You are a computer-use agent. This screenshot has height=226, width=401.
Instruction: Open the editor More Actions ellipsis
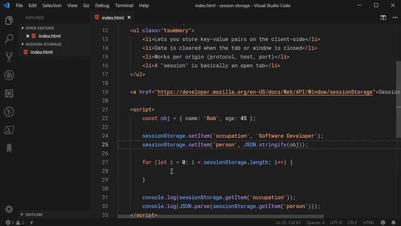pos(395,18)
